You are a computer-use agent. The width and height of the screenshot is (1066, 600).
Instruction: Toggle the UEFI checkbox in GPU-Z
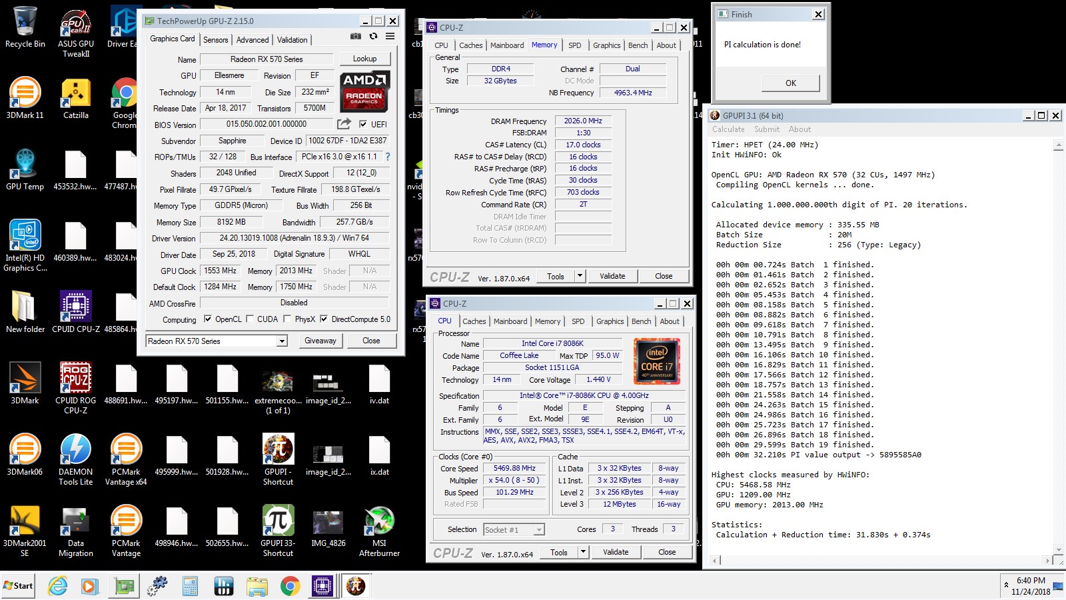pos(363,124)
